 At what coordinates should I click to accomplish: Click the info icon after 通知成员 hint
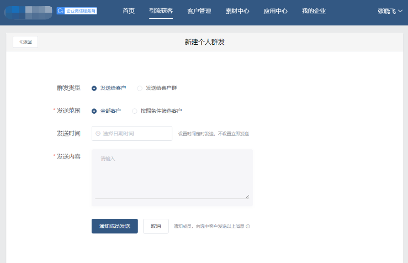tap(248, 226)
